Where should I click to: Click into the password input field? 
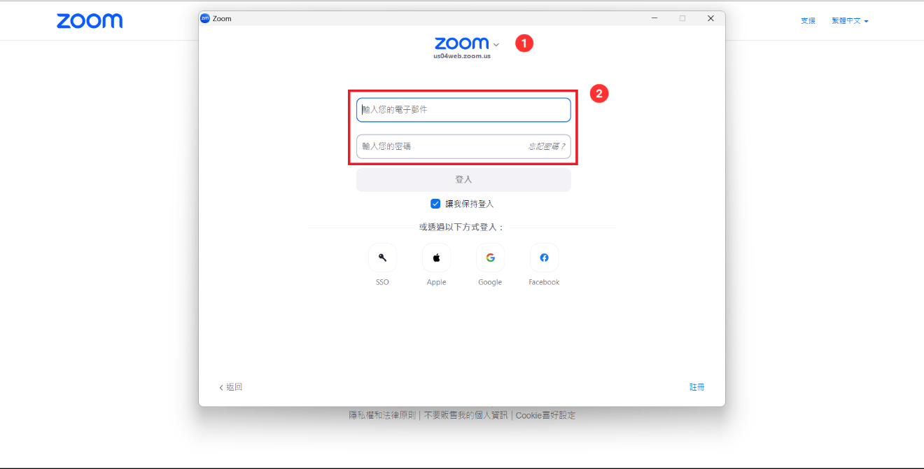point(441,147)
